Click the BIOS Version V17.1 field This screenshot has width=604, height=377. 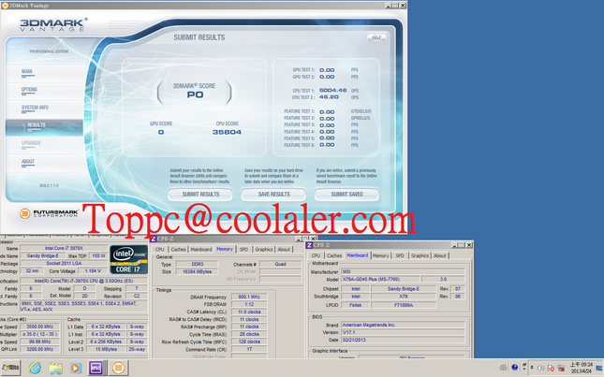[x=403, y=332]
